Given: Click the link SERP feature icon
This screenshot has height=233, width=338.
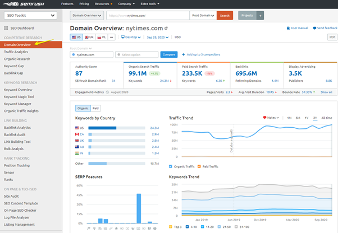Looking at the screenshot, I should pos(111,229).
